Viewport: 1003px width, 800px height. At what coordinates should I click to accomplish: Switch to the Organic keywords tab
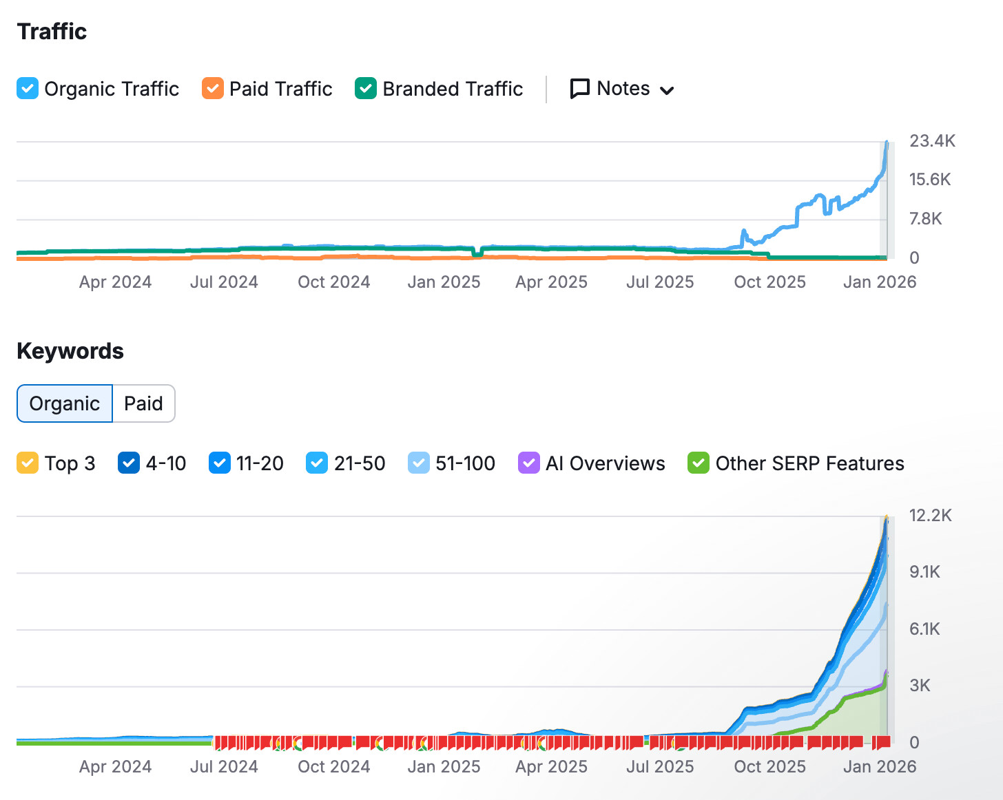pyautogui.click(x=65, y=403)
